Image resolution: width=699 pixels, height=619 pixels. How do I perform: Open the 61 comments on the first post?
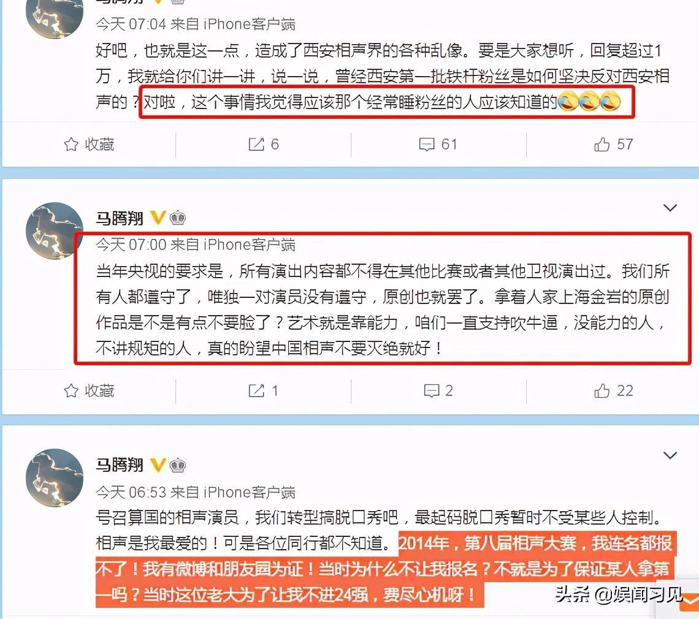tap(438, 145)
